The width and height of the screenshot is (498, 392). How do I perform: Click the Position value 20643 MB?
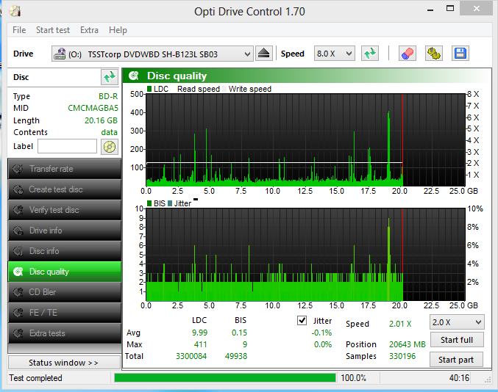coord(408,344)
